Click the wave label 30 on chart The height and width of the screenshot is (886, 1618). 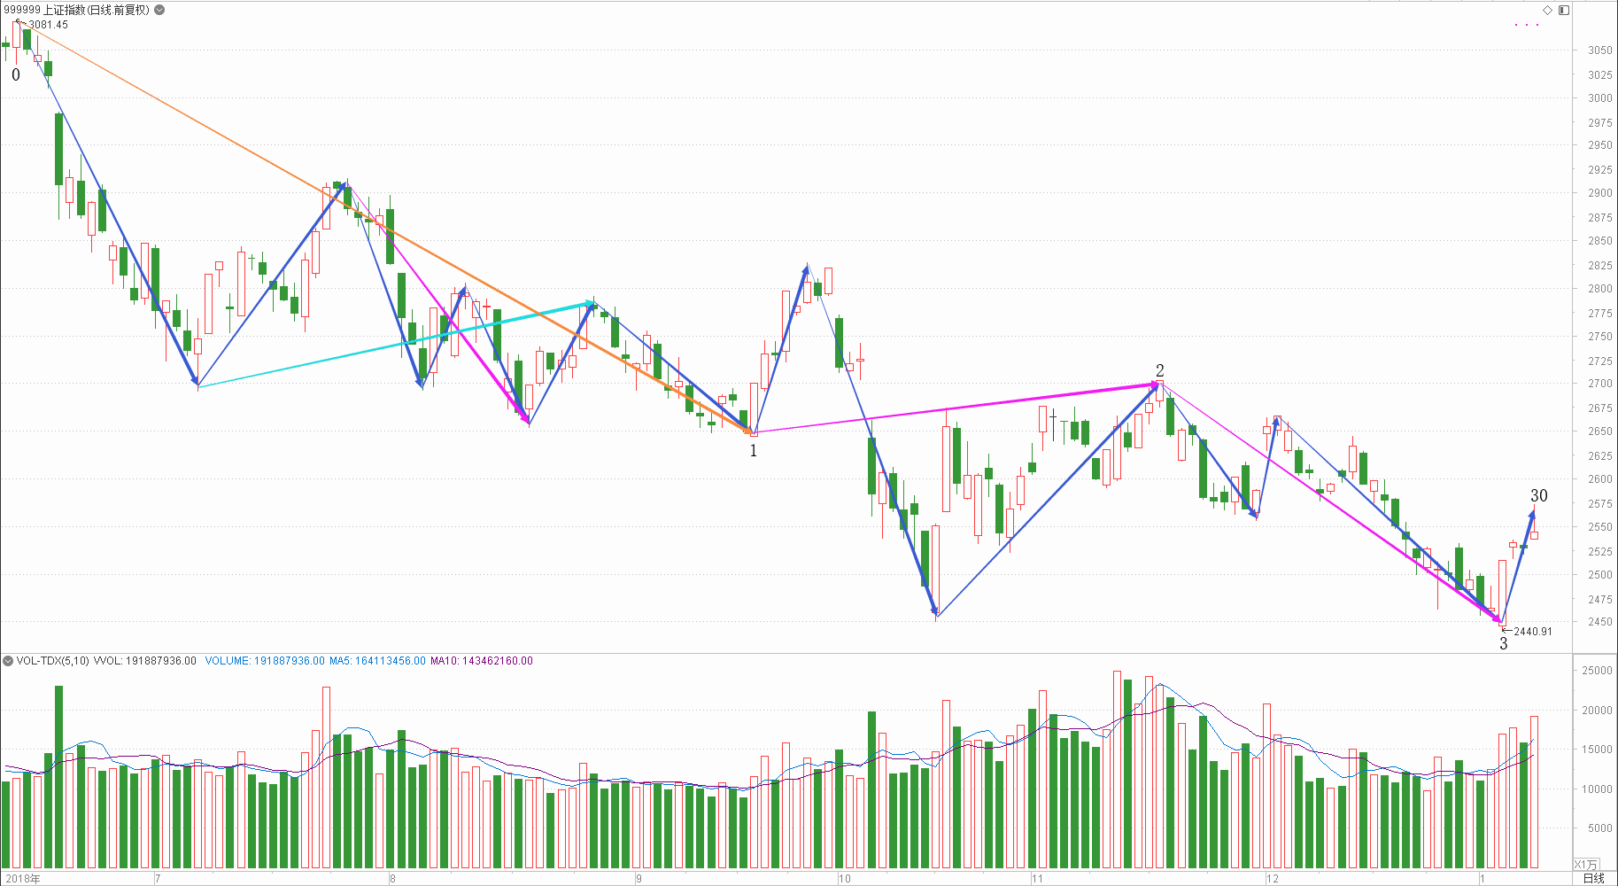(x=1539, y=496)
